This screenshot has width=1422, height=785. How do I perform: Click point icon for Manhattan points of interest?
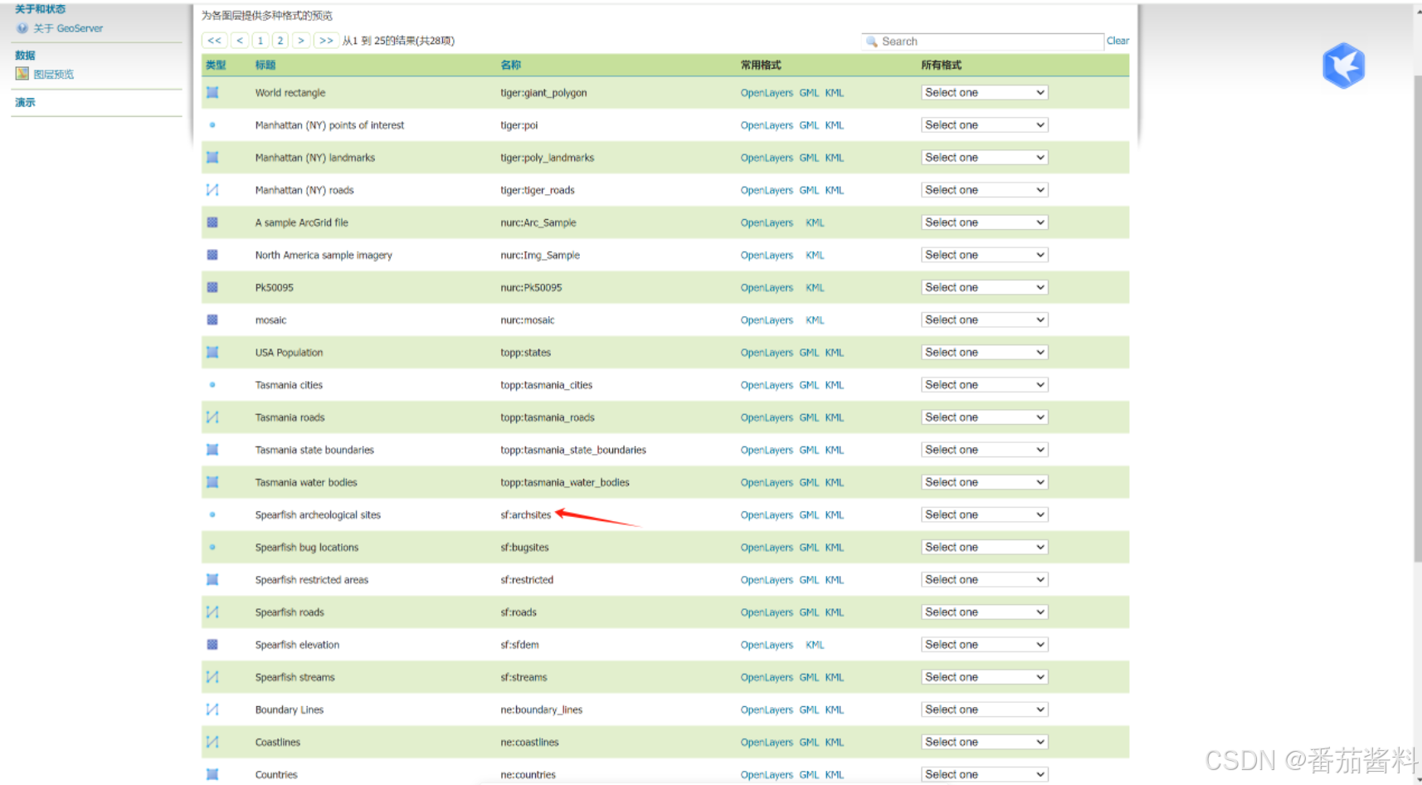coord(212,125)
